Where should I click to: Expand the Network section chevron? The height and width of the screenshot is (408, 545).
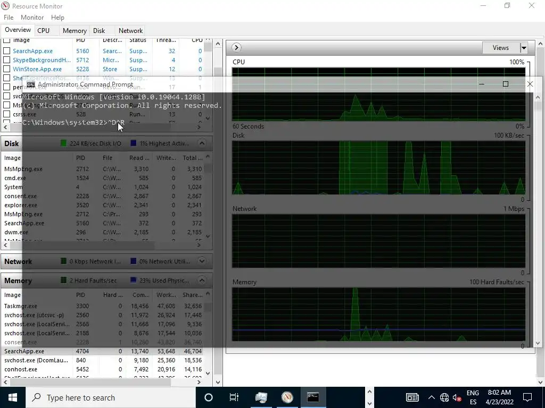202,261
